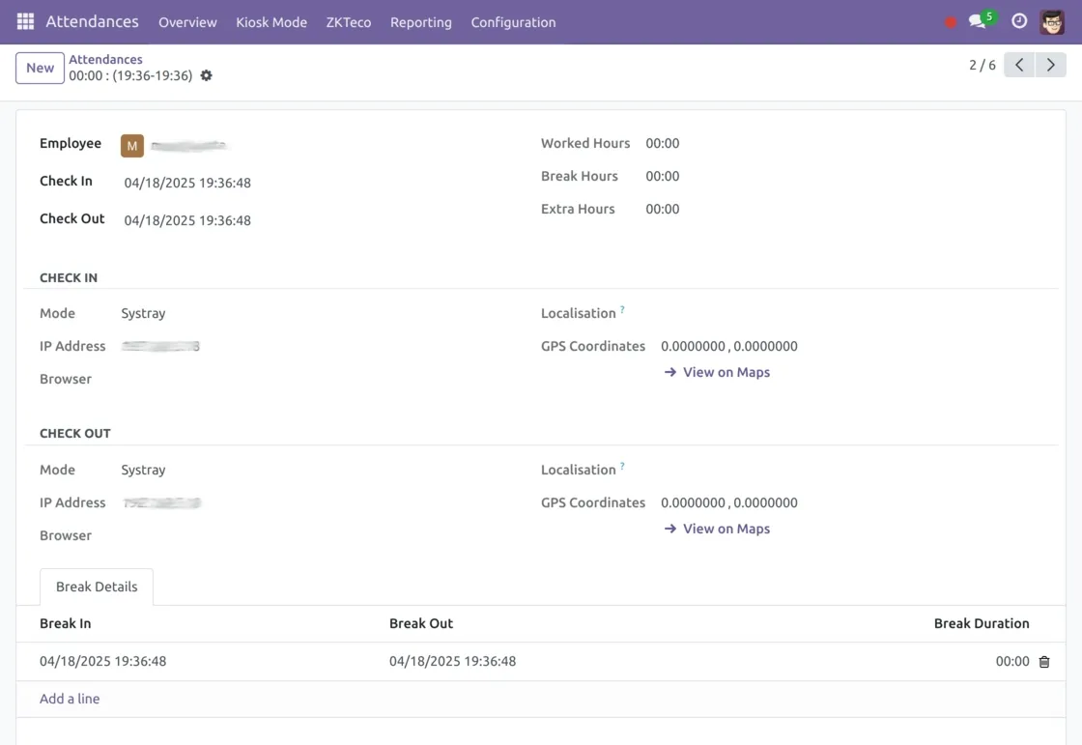
Task: Select the Break Details tab
Action: [x=96, y=587]
